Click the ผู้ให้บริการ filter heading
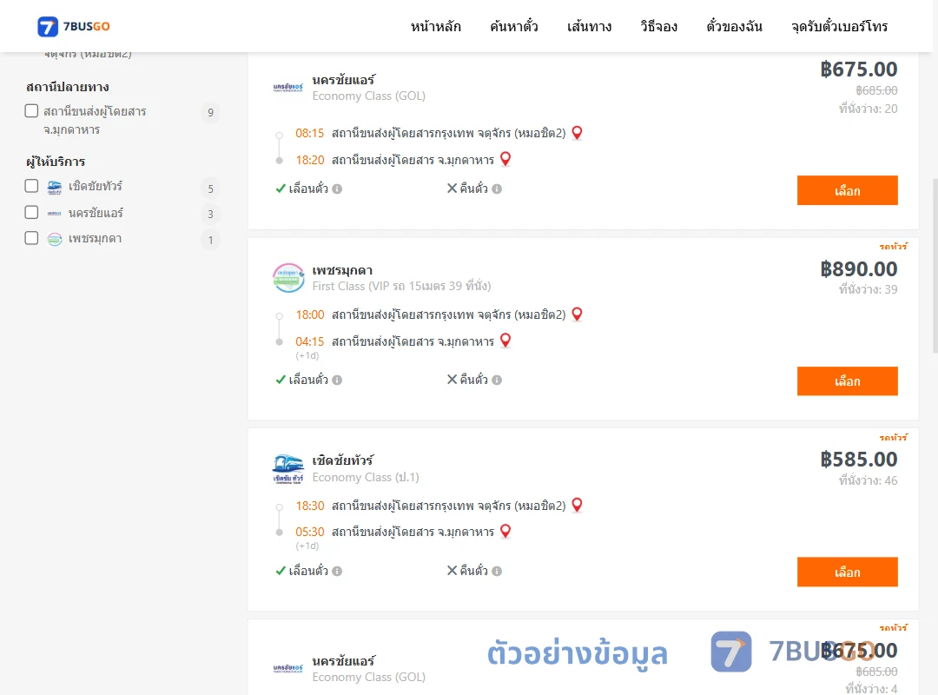938x695 pixels. tap(56, 162)
